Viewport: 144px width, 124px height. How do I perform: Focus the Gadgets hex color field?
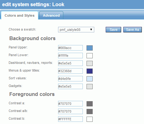pyautogui.click(x=70, y=86)
